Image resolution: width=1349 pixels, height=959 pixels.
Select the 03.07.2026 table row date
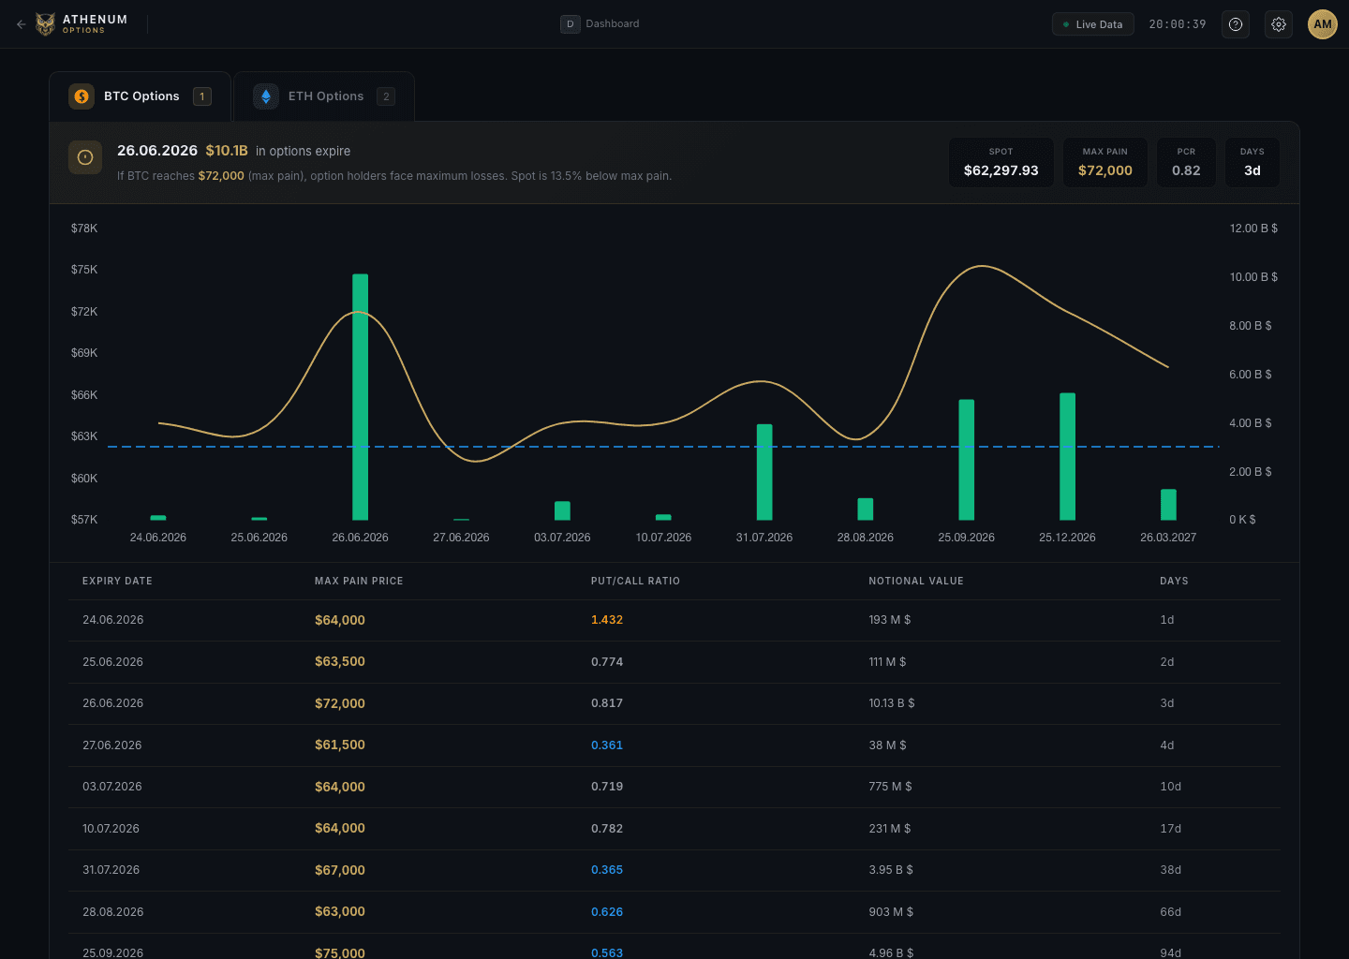pyautogui.click(x=112, y=787)
